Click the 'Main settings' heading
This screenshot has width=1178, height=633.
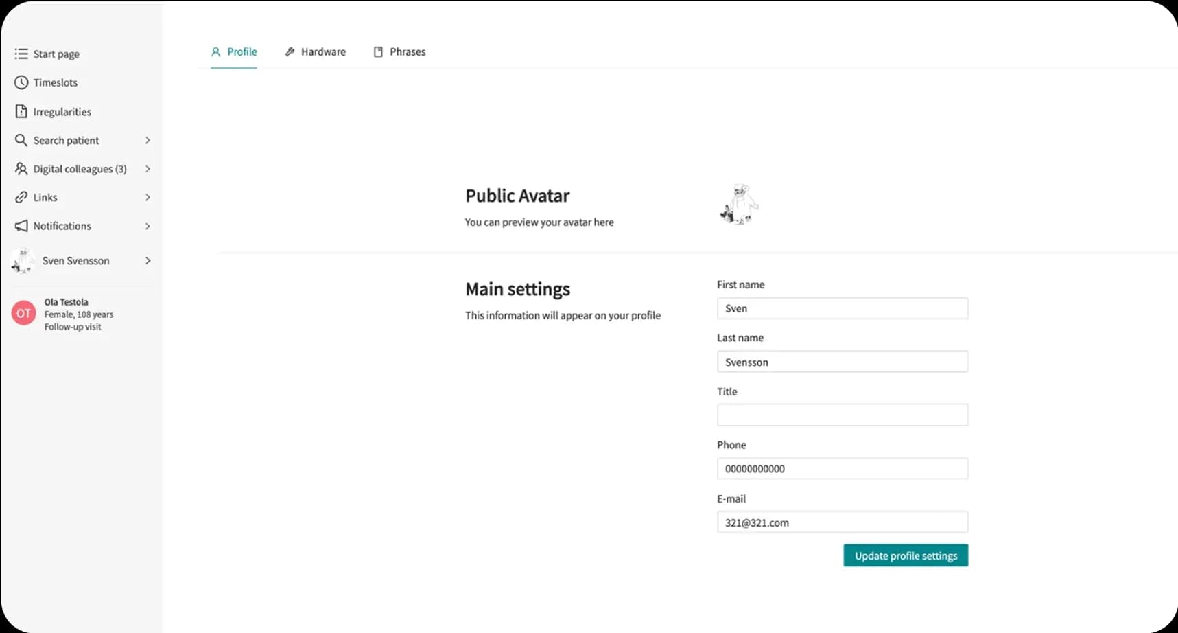pos(517,289)
